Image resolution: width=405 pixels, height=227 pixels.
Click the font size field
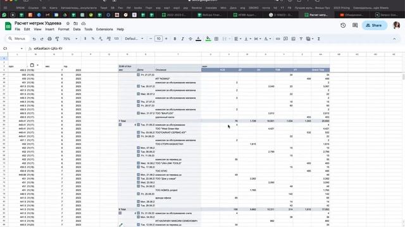(x=158, y=38)
